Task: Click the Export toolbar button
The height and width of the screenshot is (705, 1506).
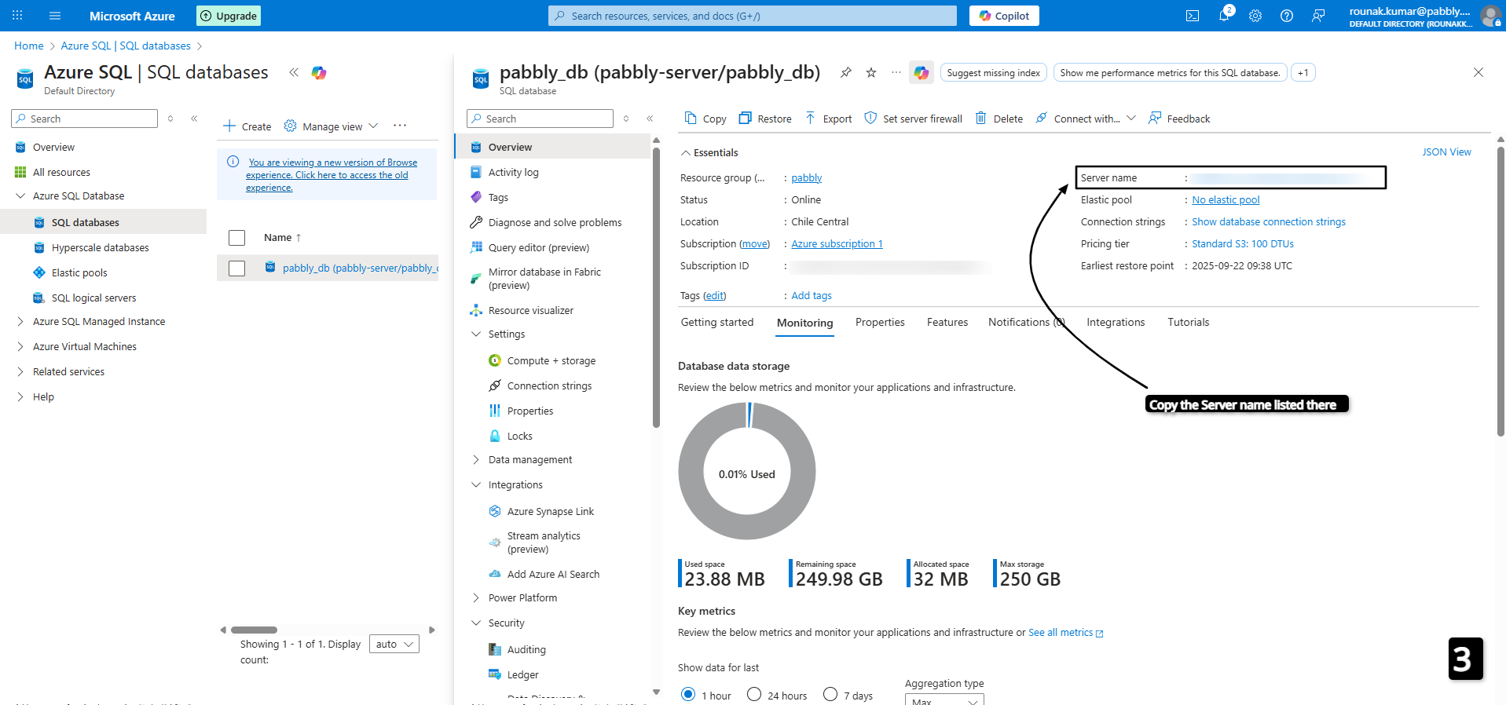Action: [829, 119]
